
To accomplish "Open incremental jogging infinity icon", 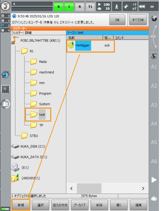I will [148, 6].
